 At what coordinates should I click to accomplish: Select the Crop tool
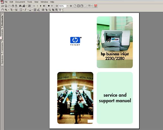(x=53, y=10)
